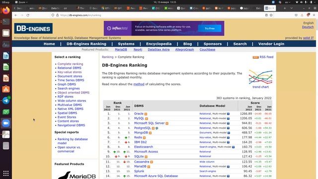Open Vendor Login menu item

click(271, 44)
